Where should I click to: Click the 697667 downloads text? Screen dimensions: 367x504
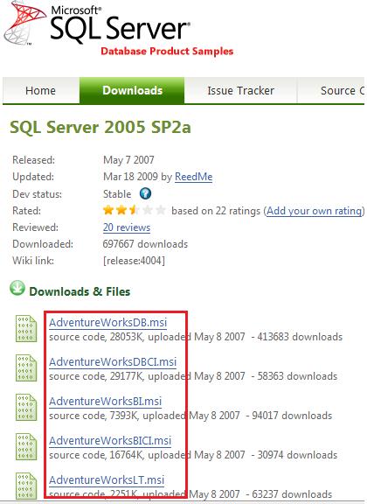coord(145,244)
